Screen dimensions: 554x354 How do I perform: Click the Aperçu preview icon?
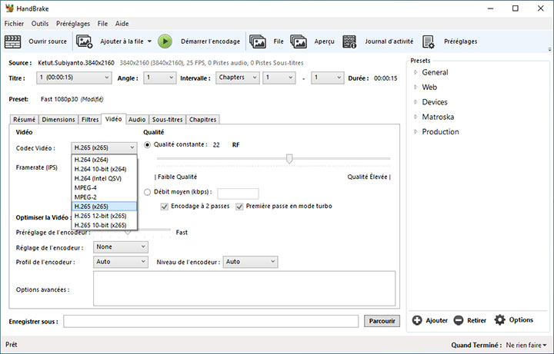(301, 41)
